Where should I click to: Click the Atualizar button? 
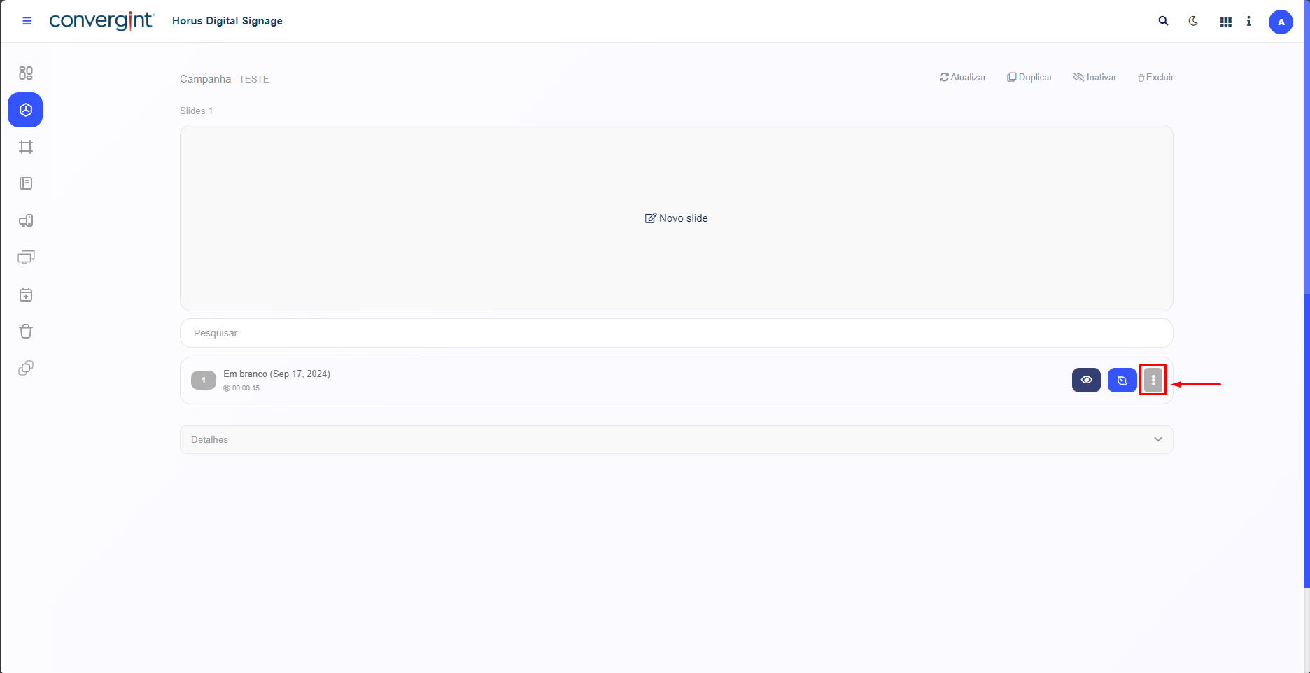(963, 78)
